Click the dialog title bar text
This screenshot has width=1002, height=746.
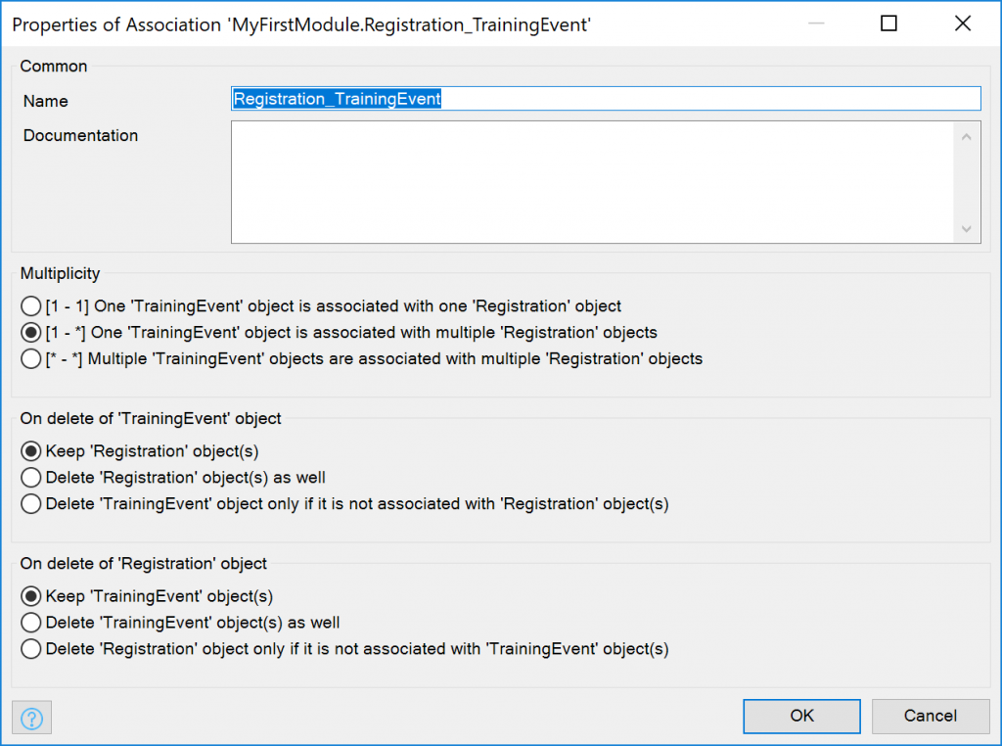coord(301,24)
